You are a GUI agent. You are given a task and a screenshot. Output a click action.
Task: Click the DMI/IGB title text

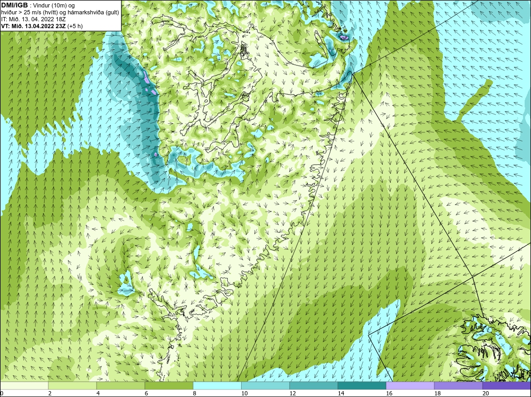pyautogui.click(x=14, y=5)
